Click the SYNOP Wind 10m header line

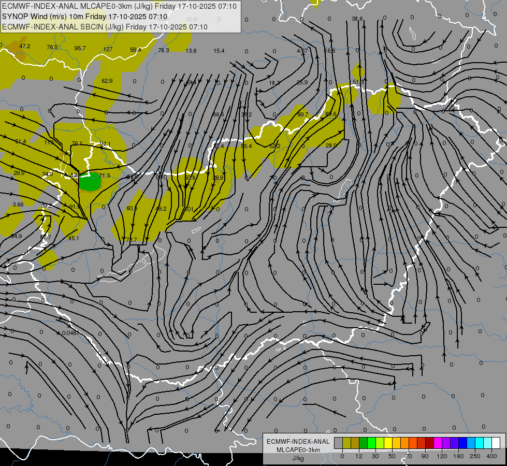tap(85, 17)
